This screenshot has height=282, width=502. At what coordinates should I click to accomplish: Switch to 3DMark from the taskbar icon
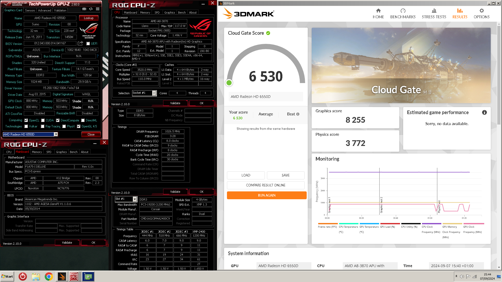tap(62, 277)
